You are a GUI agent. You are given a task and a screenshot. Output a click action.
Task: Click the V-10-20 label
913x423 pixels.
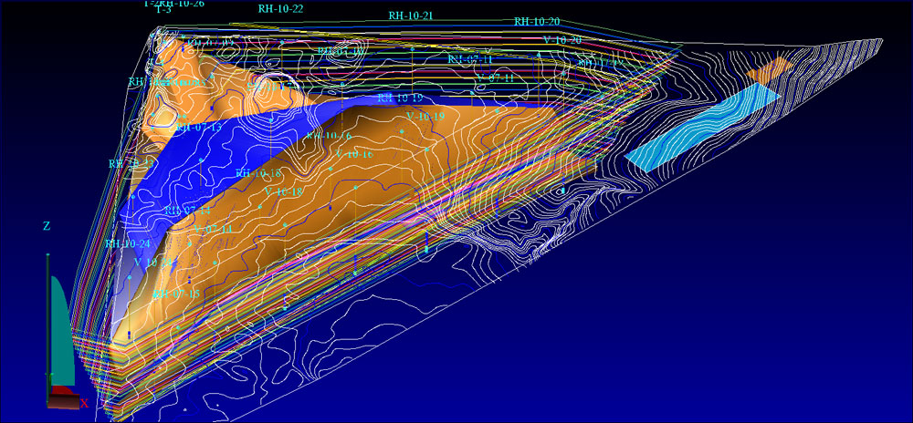tap(561, 40)
